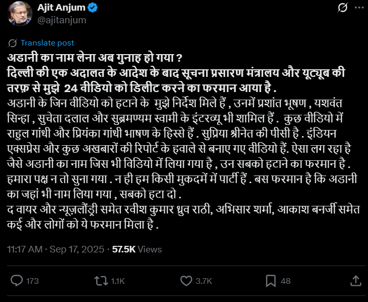
Task: Click the 173 replies count
Action: (32, 281)
